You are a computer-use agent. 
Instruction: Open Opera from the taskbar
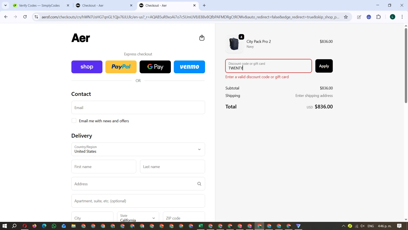24,226
